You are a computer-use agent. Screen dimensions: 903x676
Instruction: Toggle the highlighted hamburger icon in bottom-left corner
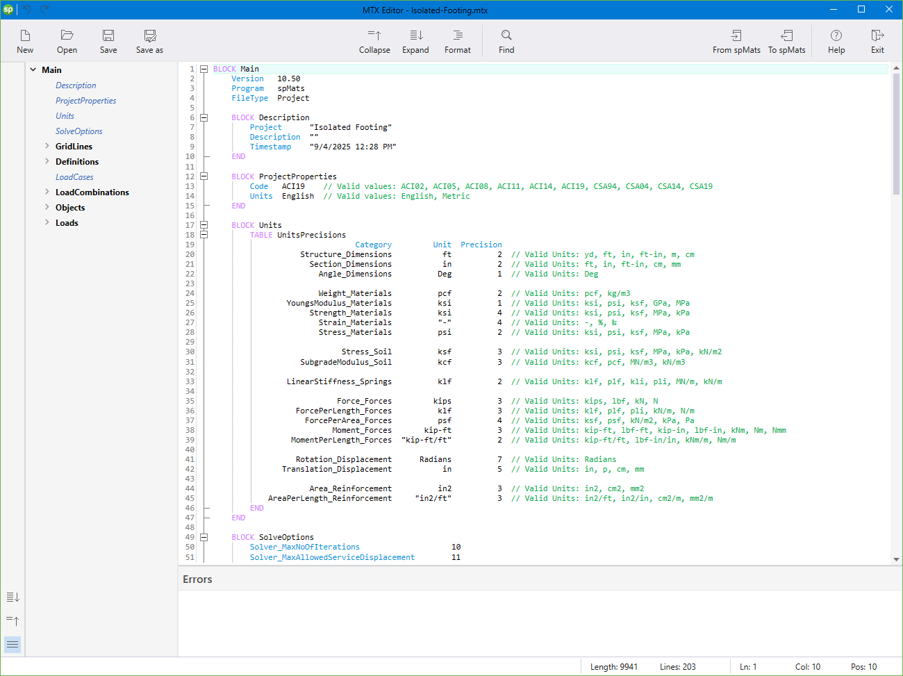click(13, 644)
